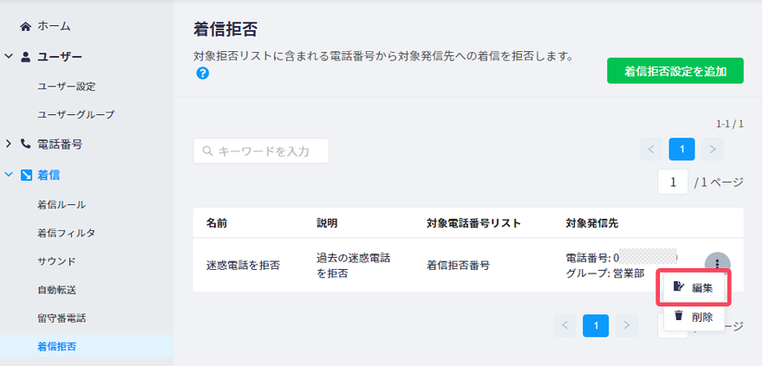Click the blue help question mark icon

tap(202, 74)
